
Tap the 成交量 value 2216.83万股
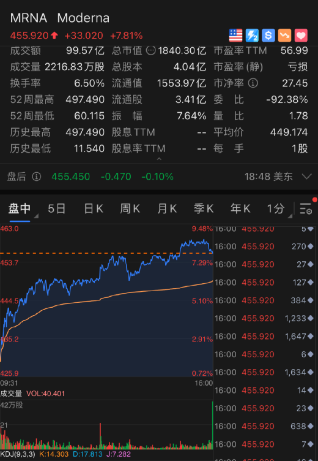pyautogui.click(x=75, y=67)
